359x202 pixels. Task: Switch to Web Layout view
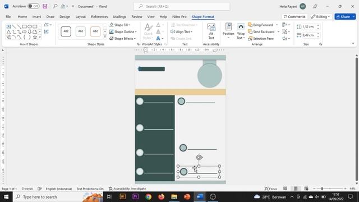pyautogui.click(x=306, y=189)
